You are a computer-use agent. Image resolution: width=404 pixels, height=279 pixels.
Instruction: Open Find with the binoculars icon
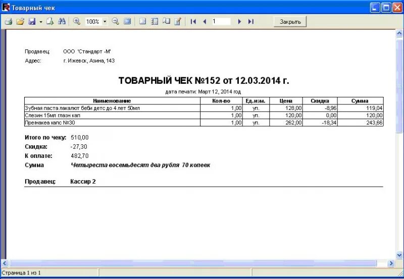tap(62, 22)
